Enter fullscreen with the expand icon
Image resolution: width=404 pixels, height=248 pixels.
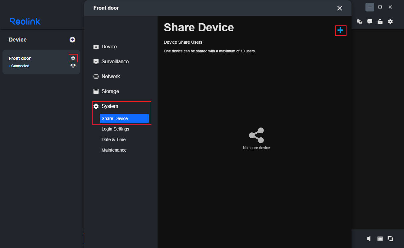pyautogui.click(x=390, y=238)
